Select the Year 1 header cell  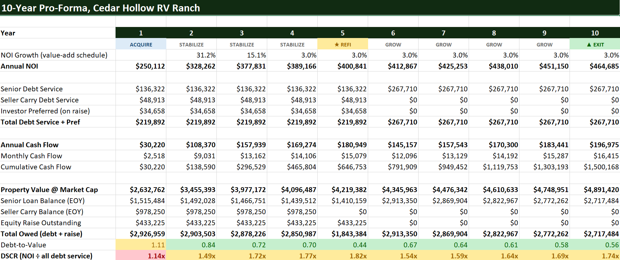[x=141, y=33]
